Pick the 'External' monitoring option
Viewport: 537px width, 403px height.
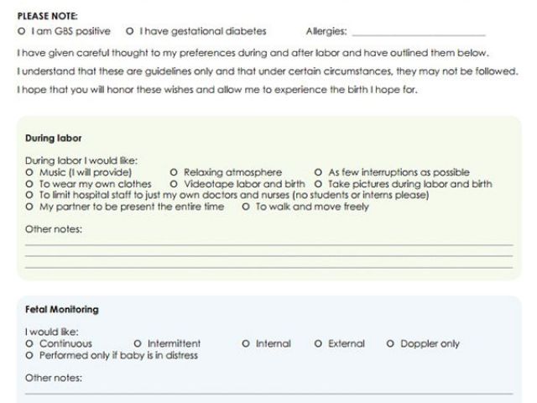pyautogui.click(x=318, y=343)
